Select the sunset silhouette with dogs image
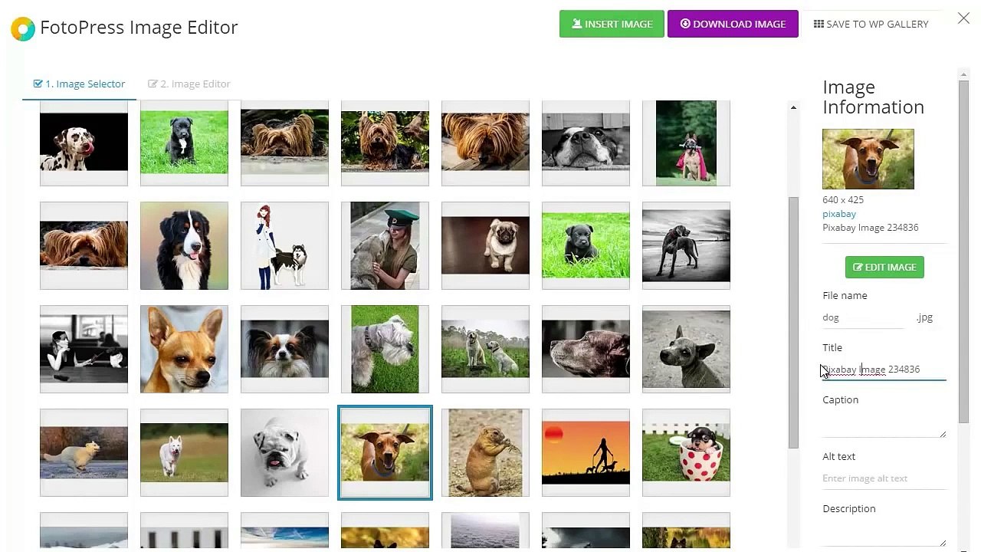This screenshot has width=981, height=552. pyautogui.click(x=586, y=452)
